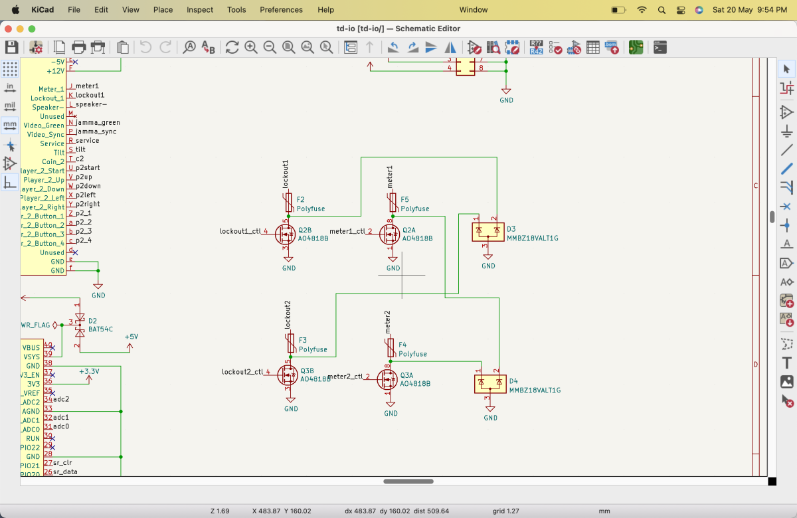Rotate selection counterclockwise
The width and height of the screenshot is (797, 518).
click(x=393, y=47)
